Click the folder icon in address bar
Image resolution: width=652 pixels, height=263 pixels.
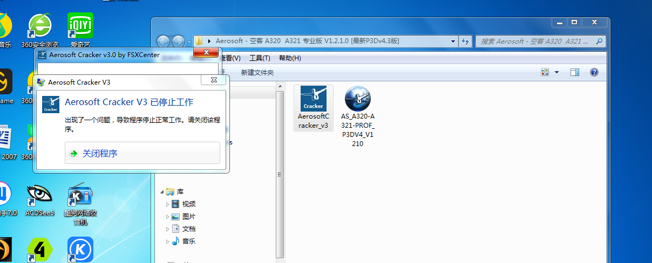coord(199,41)
